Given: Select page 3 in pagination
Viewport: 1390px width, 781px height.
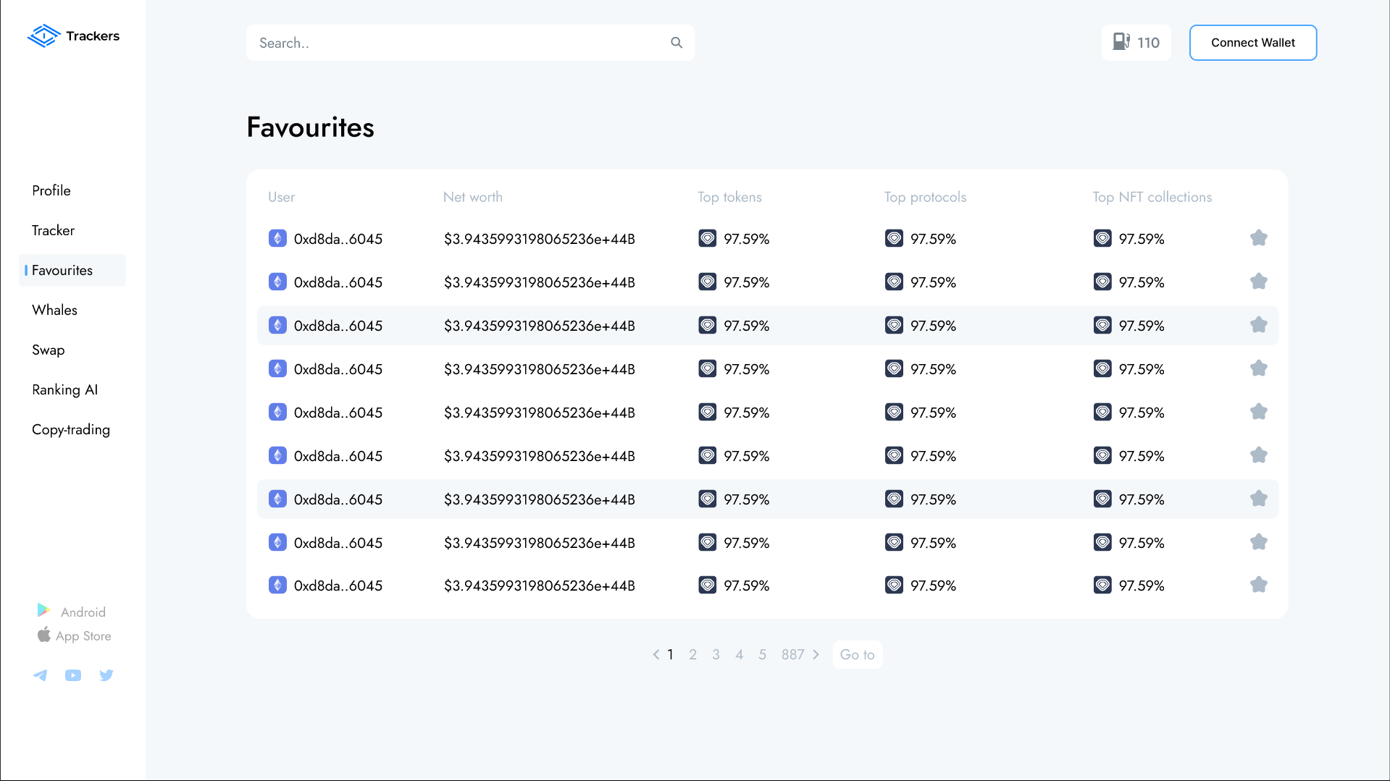Looking at the screenshot, I should pyautogui.click(x=716, y=654).
